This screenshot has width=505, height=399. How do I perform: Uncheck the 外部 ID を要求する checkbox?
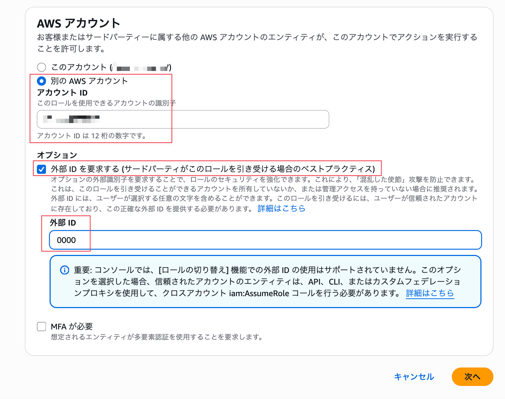point(42,169)
